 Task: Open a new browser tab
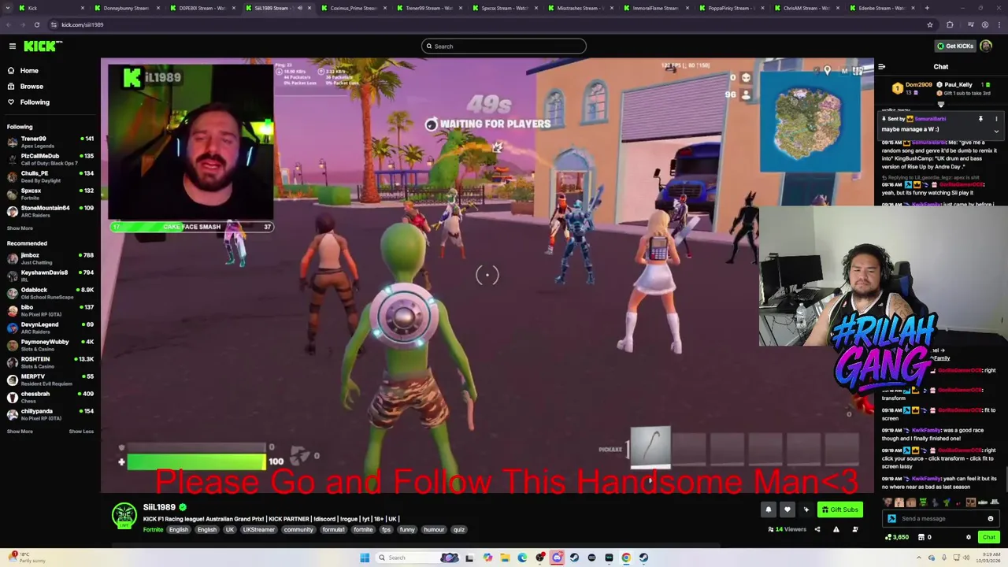927,8
